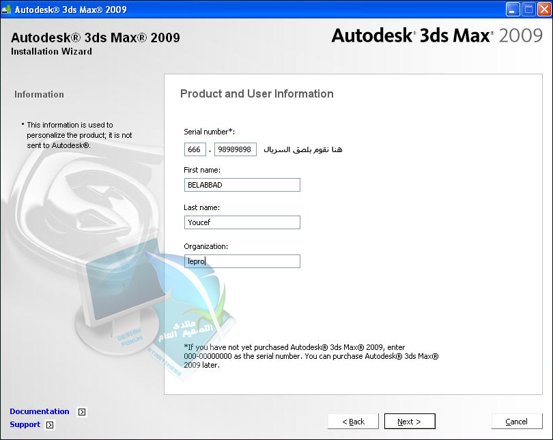Focus the serial number field containing 98989898
The width and height of the screenshot is (553, 440).
pos(236,149)
